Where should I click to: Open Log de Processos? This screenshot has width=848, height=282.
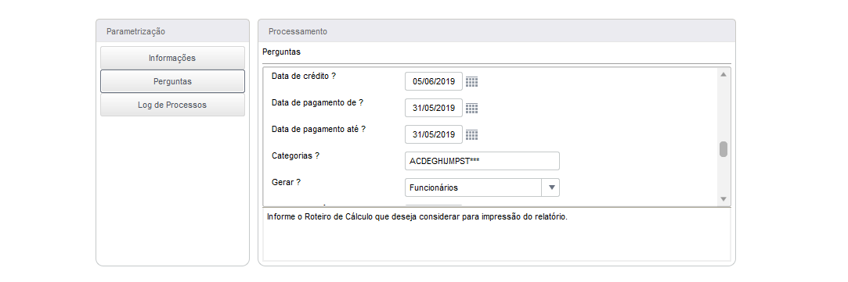[172, 105]
